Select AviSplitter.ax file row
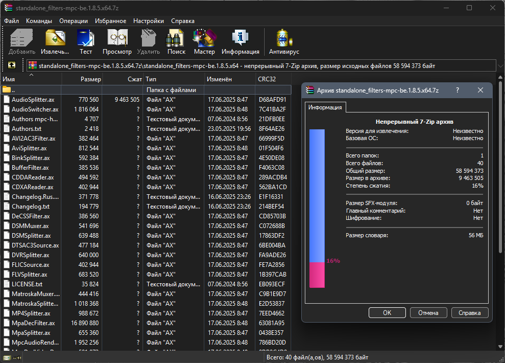The image size is (505, 363). tap(146, 148)
